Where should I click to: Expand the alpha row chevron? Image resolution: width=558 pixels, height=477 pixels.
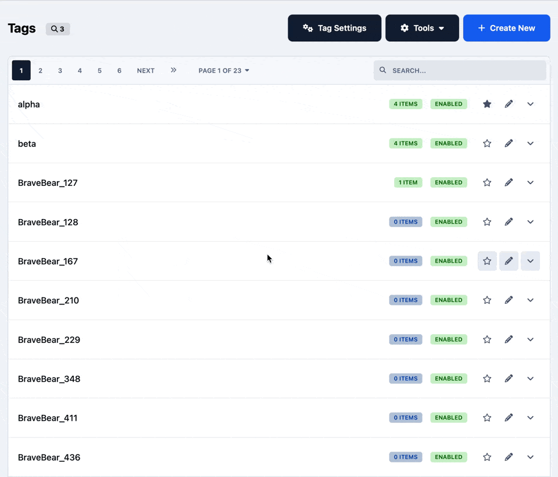tap(530, 104)
